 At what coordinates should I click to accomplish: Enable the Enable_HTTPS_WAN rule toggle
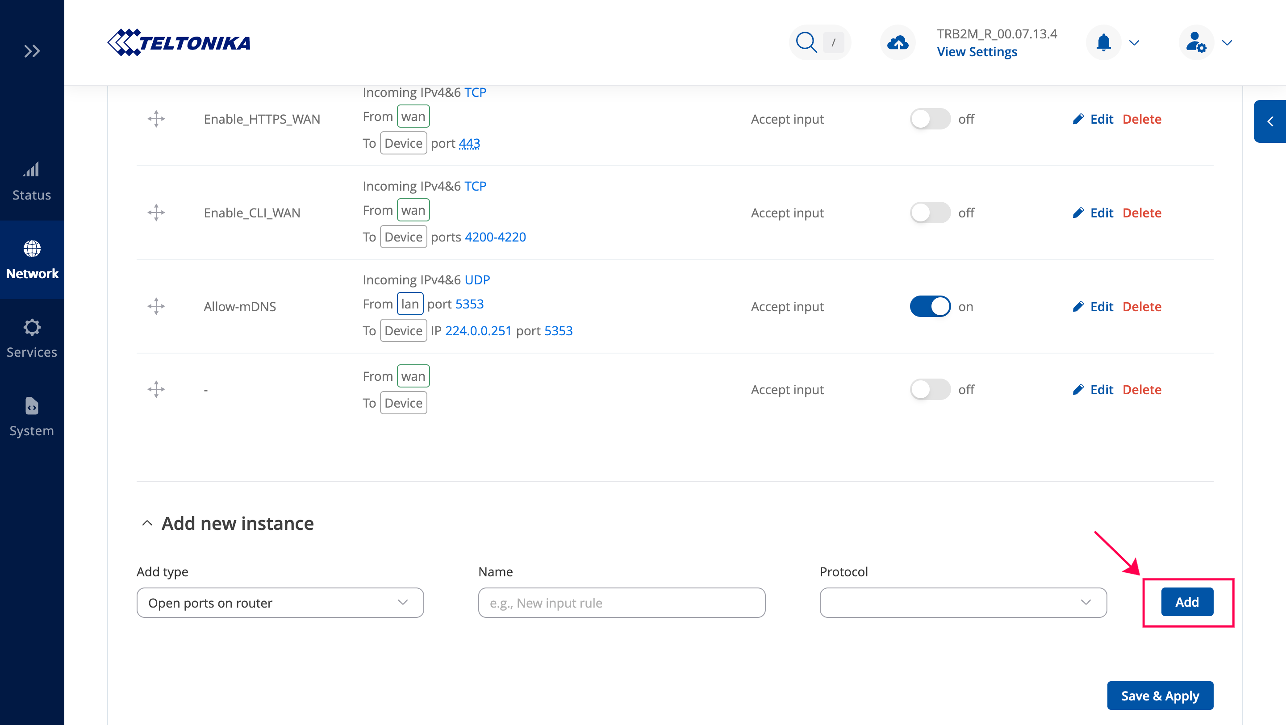[x=930, y=119]
